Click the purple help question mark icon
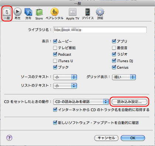The width and height of the screenshot is (155, 146). 9,137
